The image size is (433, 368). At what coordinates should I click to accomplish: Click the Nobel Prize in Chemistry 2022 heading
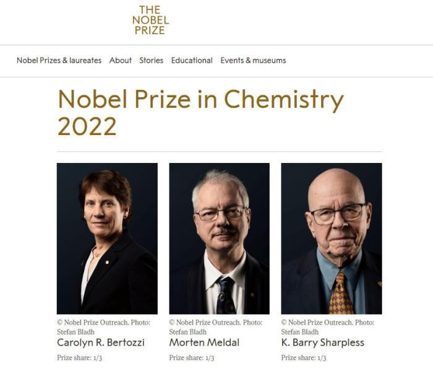201,112
